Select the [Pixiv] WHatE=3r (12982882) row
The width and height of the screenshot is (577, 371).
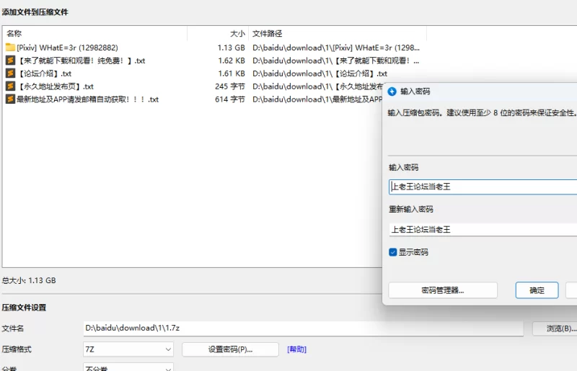point(213,48)
